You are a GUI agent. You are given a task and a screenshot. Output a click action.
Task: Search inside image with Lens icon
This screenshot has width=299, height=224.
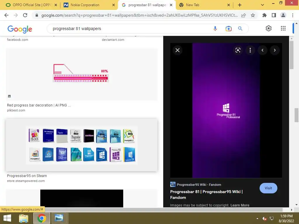coord(238,50)
